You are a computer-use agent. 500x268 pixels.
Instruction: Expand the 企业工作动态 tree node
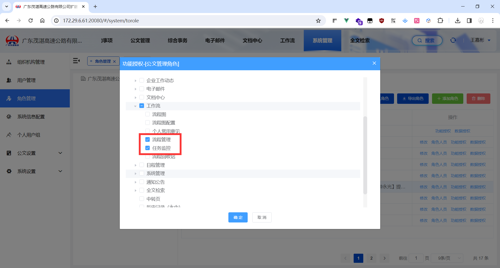click(135, 81)
